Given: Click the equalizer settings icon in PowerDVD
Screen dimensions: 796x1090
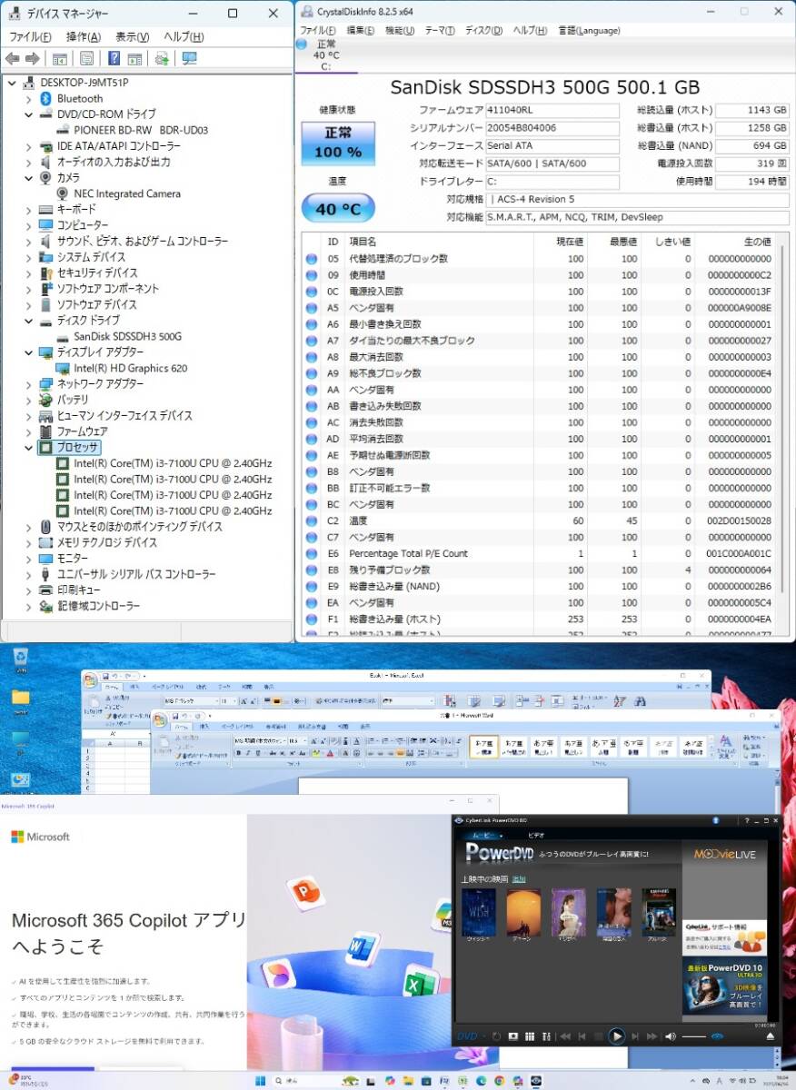Looking at the screenshot, I should (546, 1036).
